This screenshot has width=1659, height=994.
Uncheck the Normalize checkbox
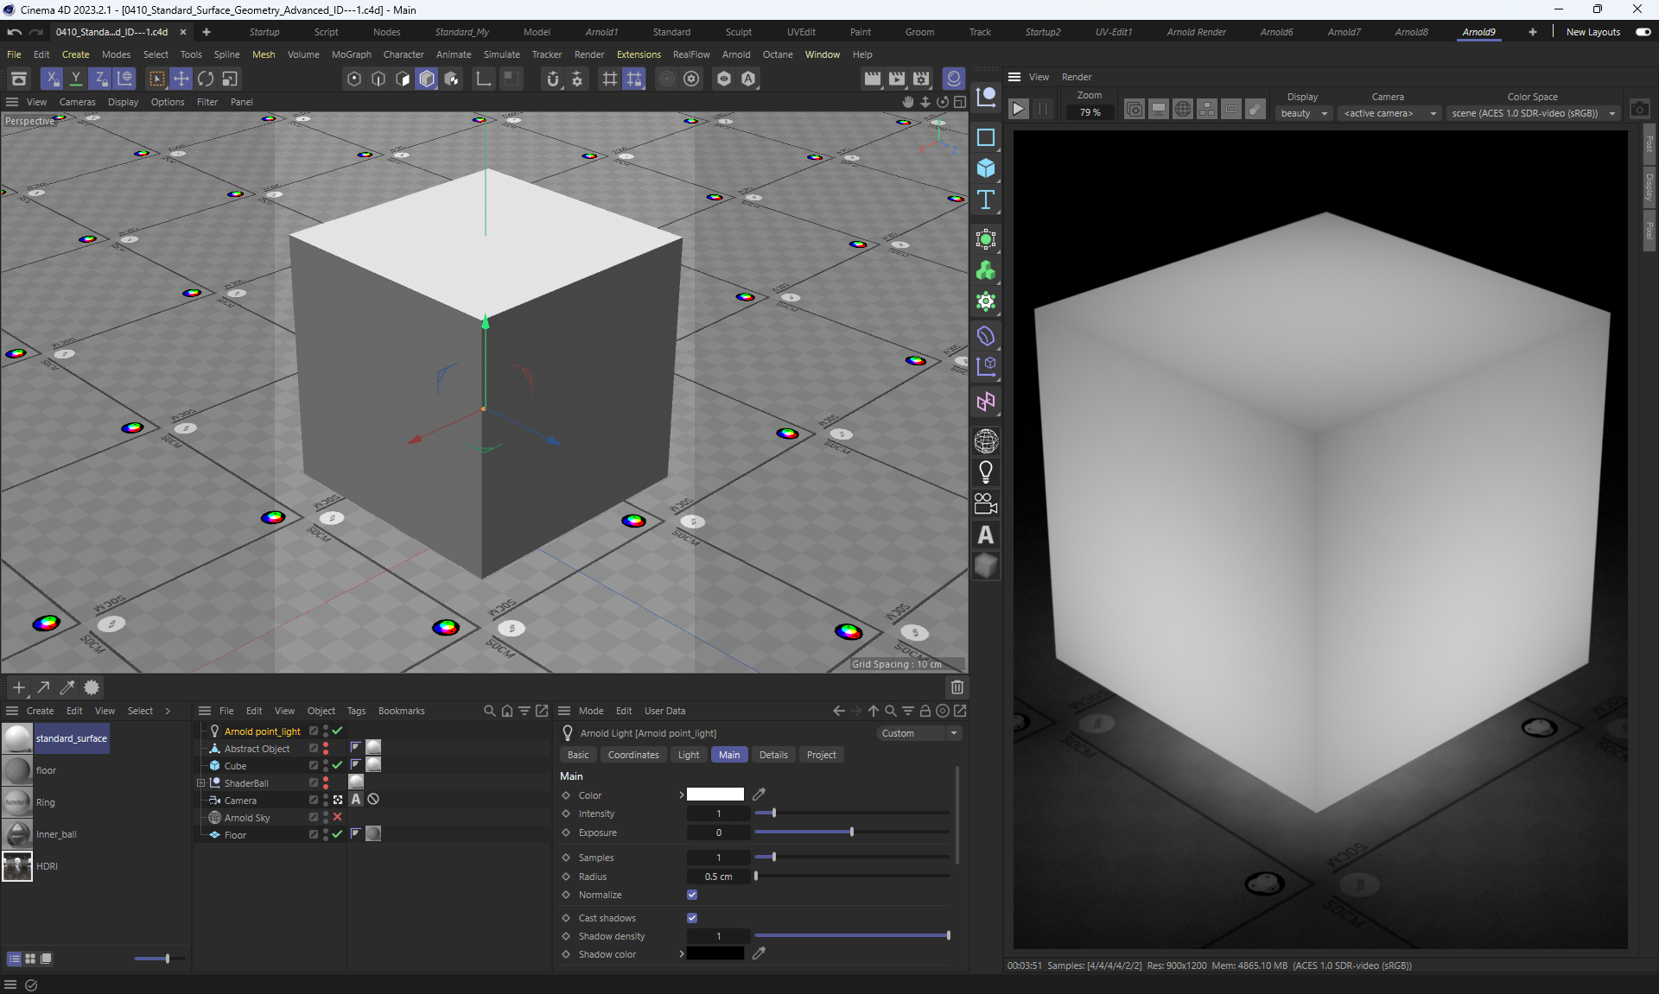tap(692, 895)
